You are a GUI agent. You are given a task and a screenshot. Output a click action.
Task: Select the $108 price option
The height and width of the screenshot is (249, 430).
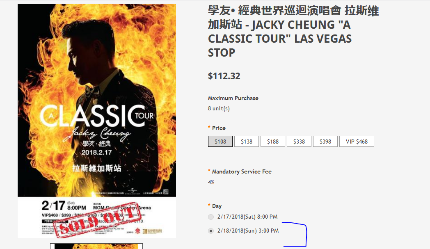point(220,142)
